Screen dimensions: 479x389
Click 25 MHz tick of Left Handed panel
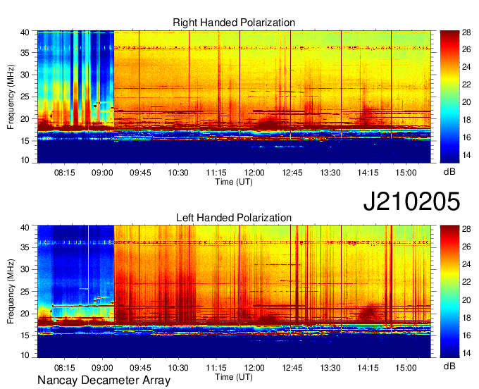point(25,292)
